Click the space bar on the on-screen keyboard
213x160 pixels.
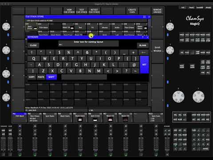tap(84, 77)
